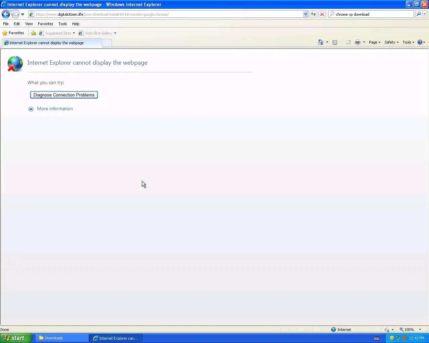Click the yellow security shield tray icon

point(392,338)
